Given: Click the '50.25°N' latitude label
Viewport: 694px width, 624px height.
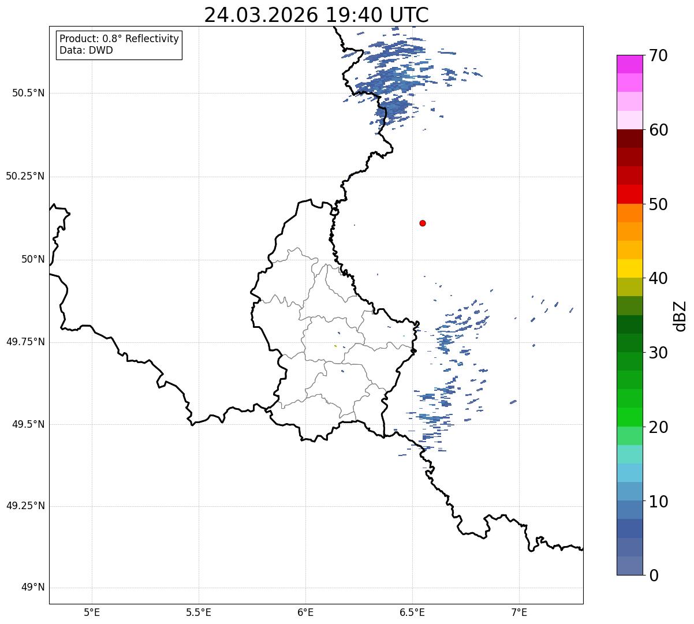Looking at the screenshot, I should coord(25,176).
